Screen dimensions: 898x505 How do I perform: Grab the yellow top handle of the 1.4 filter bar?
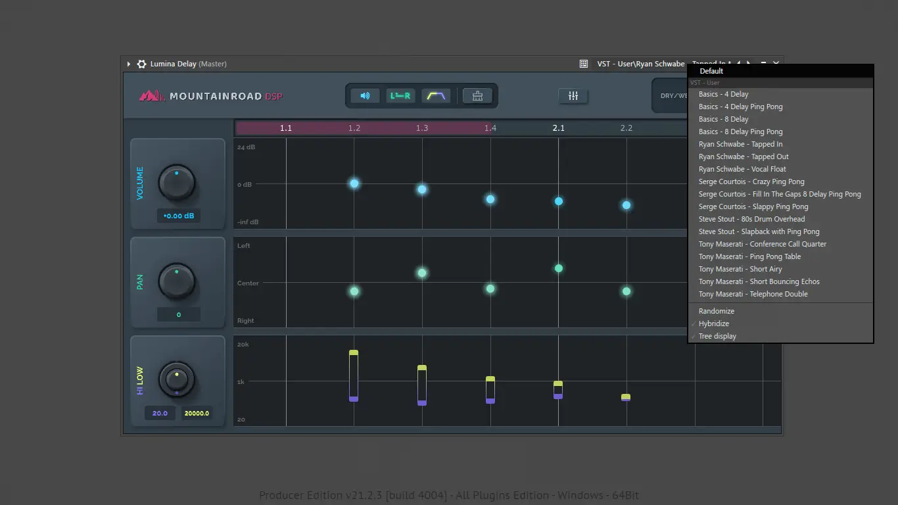[490, 379]
